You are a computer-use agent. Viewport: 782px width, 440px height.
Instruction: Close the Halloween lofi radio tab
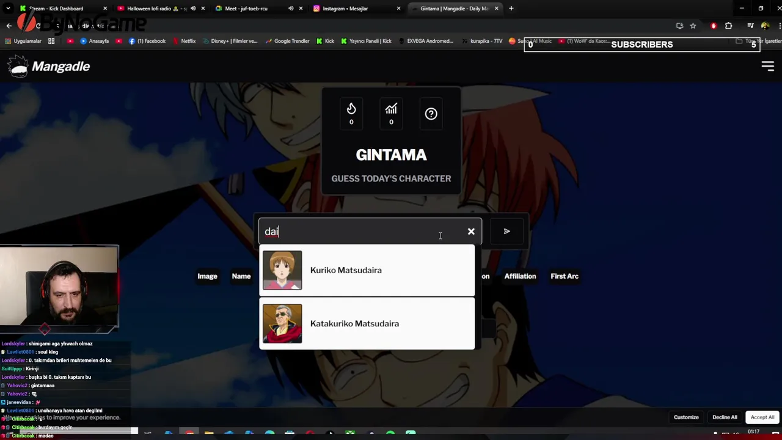203,9
